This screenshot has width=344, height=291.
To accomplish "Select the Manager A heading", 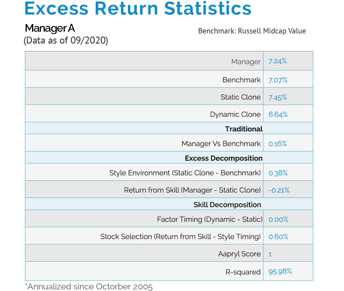I will (x=50, y=28).
